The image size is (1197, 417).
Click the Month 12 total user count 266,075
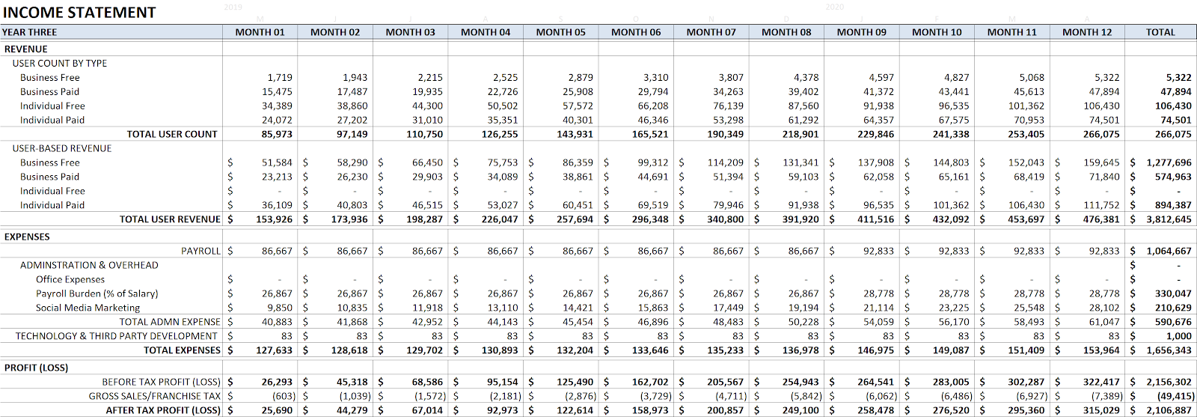1101,134
